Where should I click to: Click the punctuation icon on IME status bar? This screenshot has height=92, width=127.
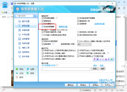point(100,59)
